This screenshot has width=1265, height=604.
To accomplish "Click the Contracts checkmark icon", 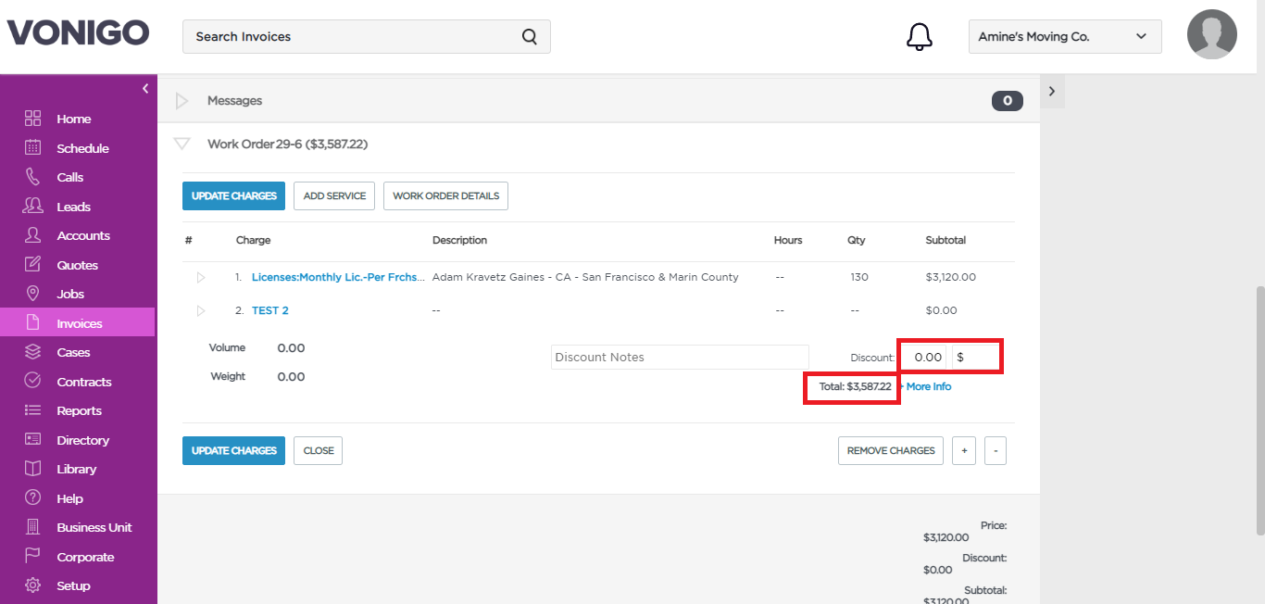I will [x=33, y=381].
